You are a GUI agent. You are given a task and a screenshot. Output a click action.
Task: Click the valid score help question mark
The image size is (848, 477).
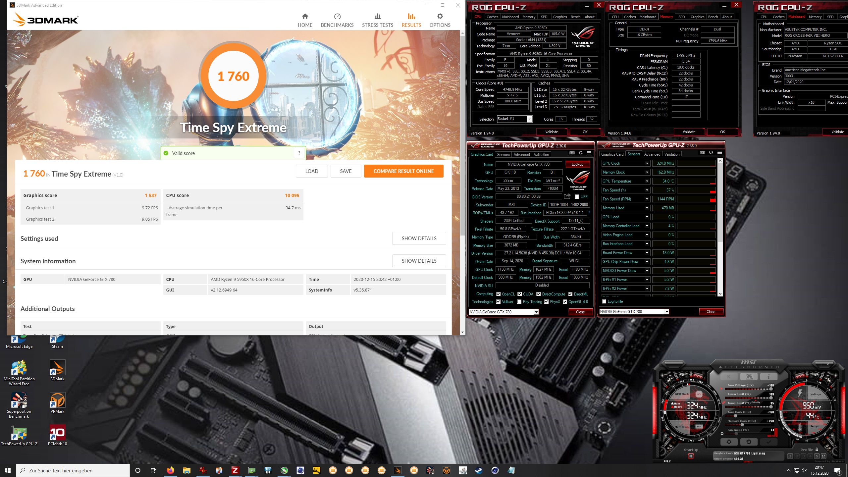coord(299,153)
